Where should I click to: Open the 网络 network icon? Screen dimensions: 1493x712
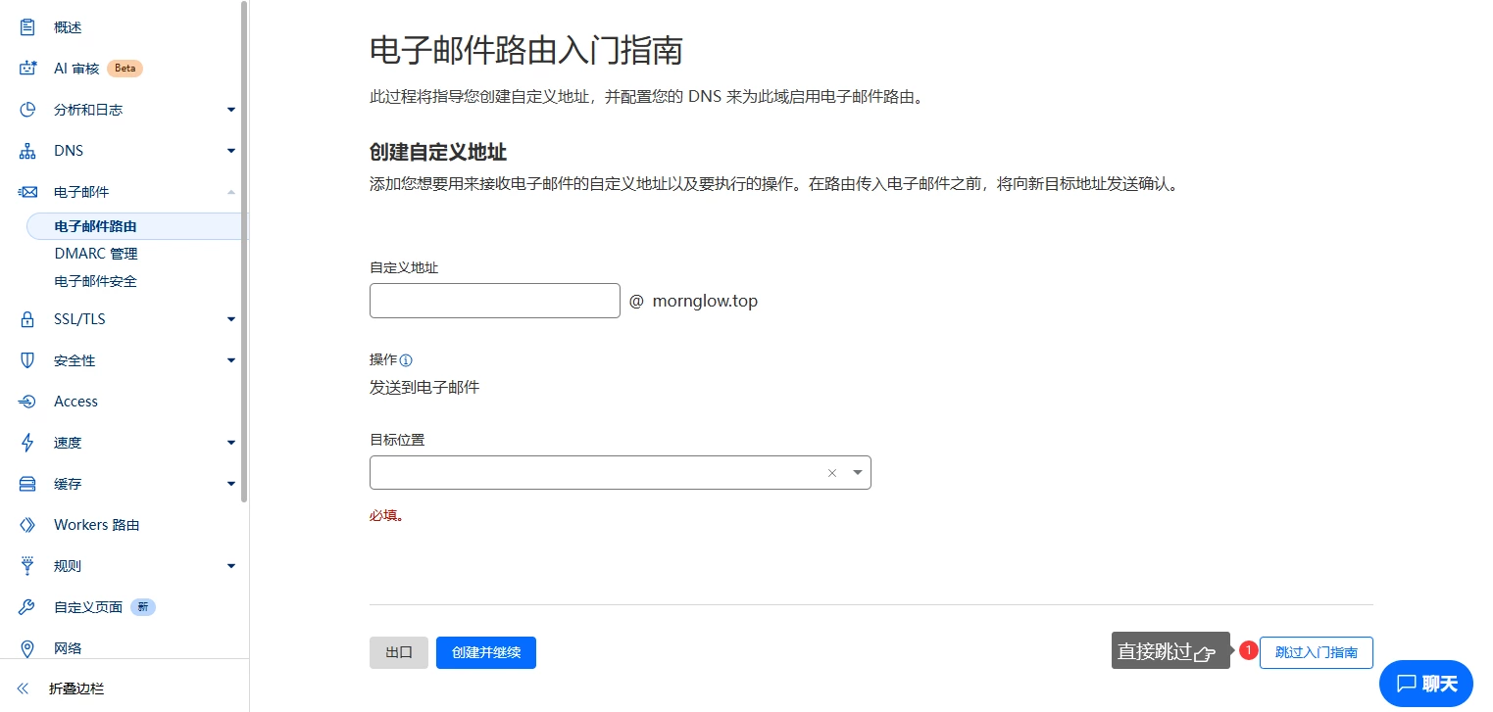28,647
